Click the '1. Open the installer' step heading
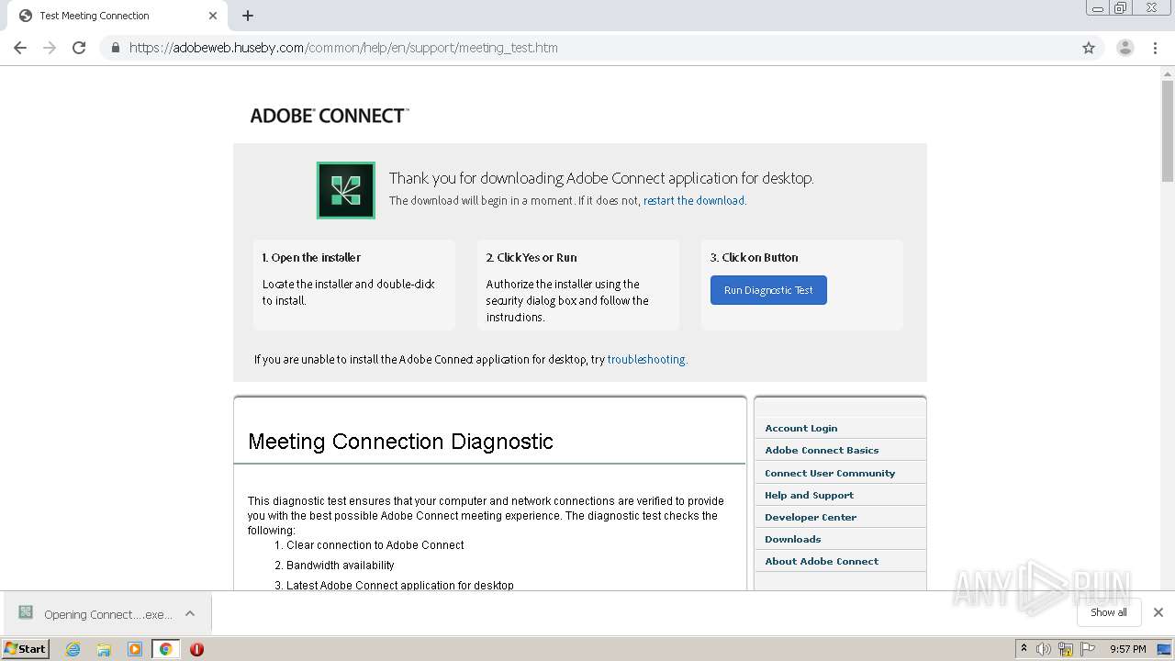 (x=311, y=257)
